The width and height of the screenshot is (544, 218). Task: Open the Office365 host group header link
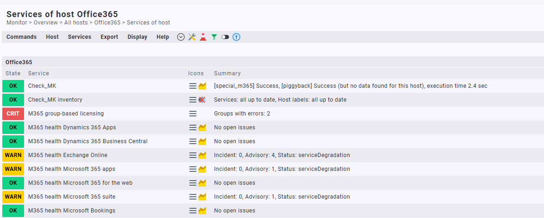(19, 62)
